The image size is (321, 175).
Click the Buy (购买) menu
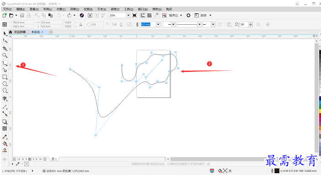click(x=169, y=9)
